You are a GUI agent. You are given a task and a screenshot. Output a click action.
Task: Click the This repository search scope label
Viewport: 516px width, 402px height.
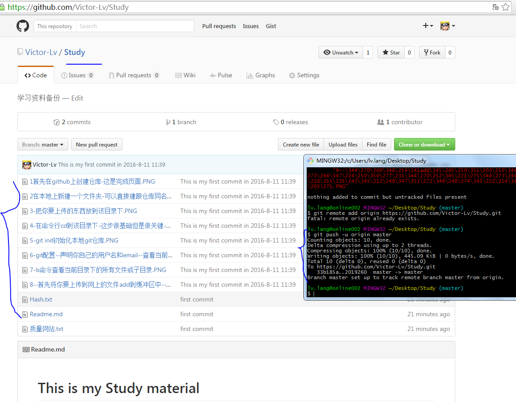tap(55, 26)
